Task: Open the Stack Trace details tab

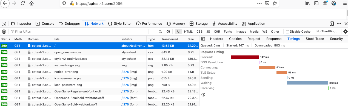Action: point(315,39)
